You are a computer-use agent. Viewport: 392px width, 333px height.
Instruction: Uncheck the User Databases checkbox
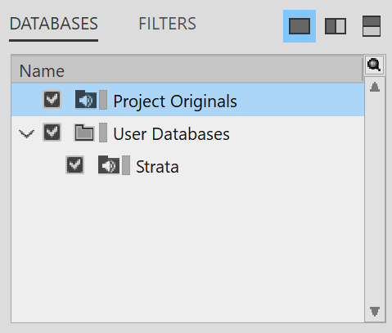tap(52, 133)
